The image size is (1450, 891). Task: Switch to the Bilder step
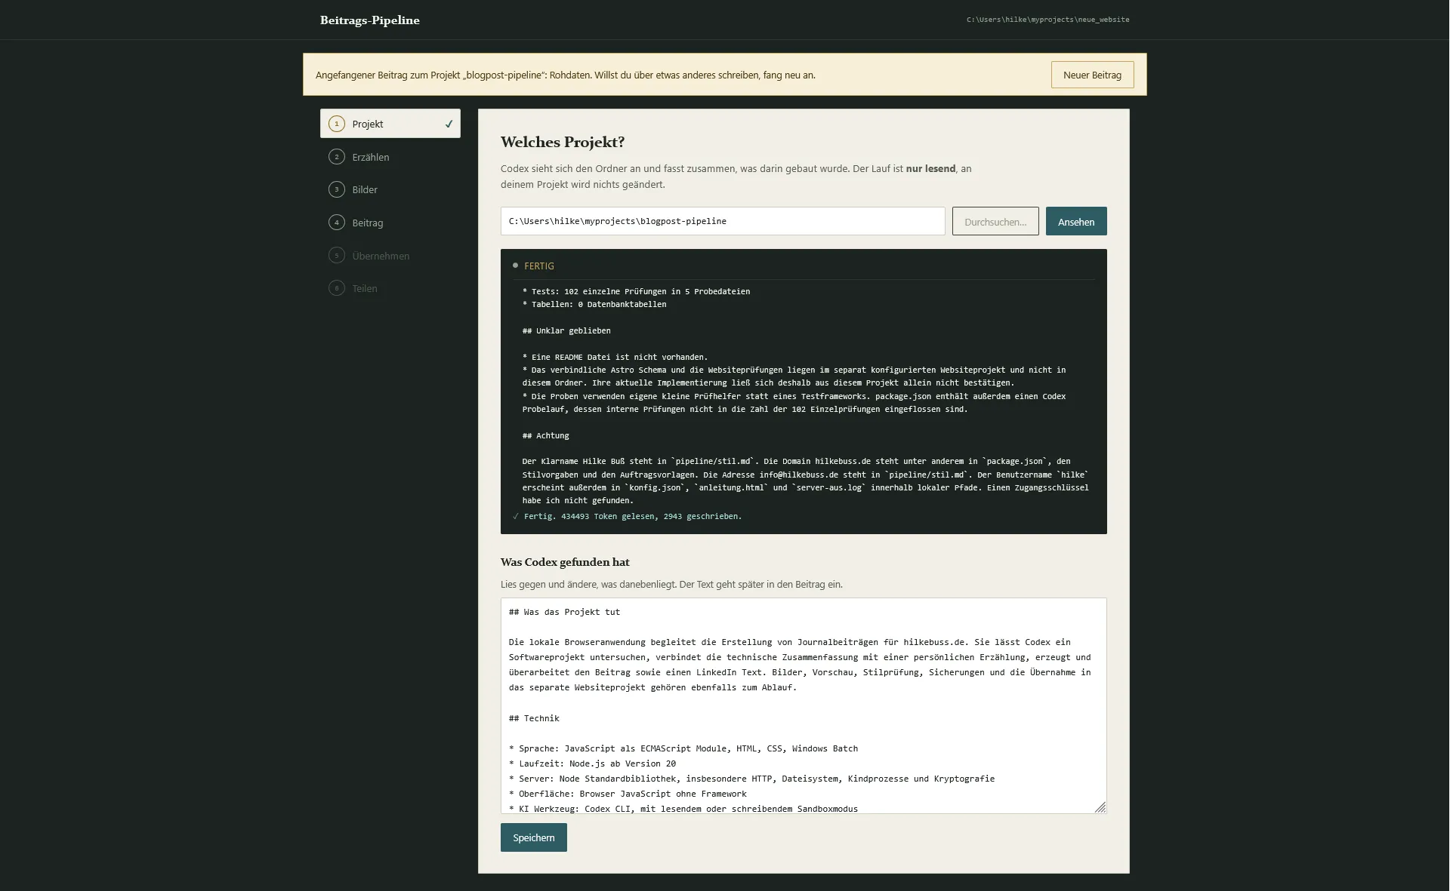pyautogui.click(x=390, y=189)
